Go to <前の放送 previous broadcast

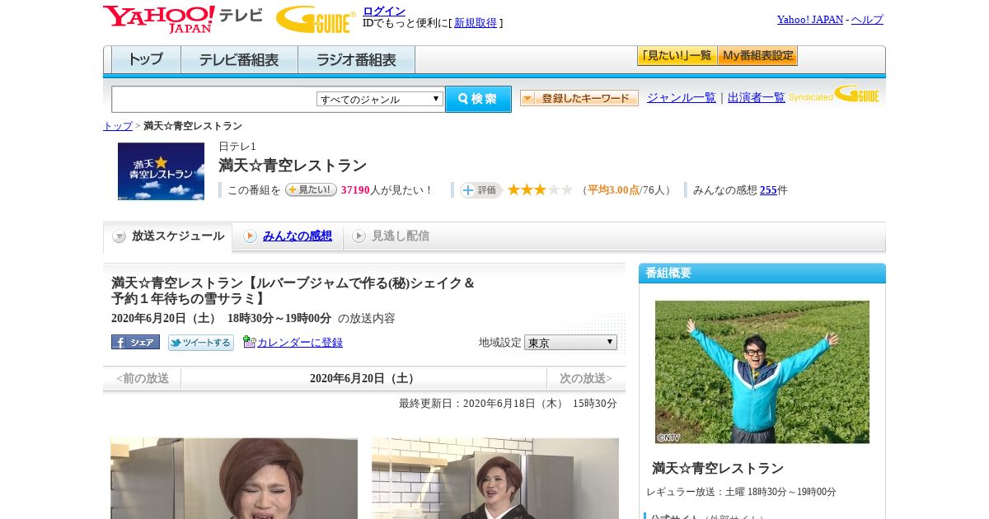coord(143,379)
